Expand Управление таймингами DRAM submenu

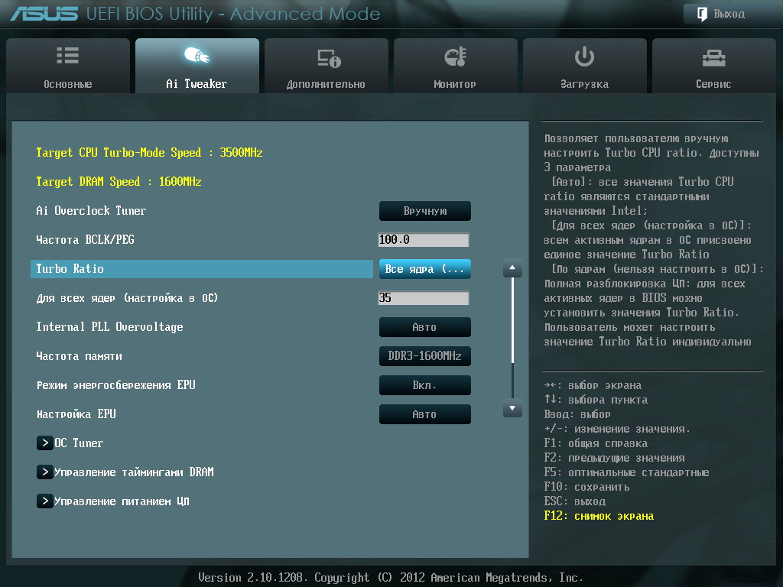point(125,472)
